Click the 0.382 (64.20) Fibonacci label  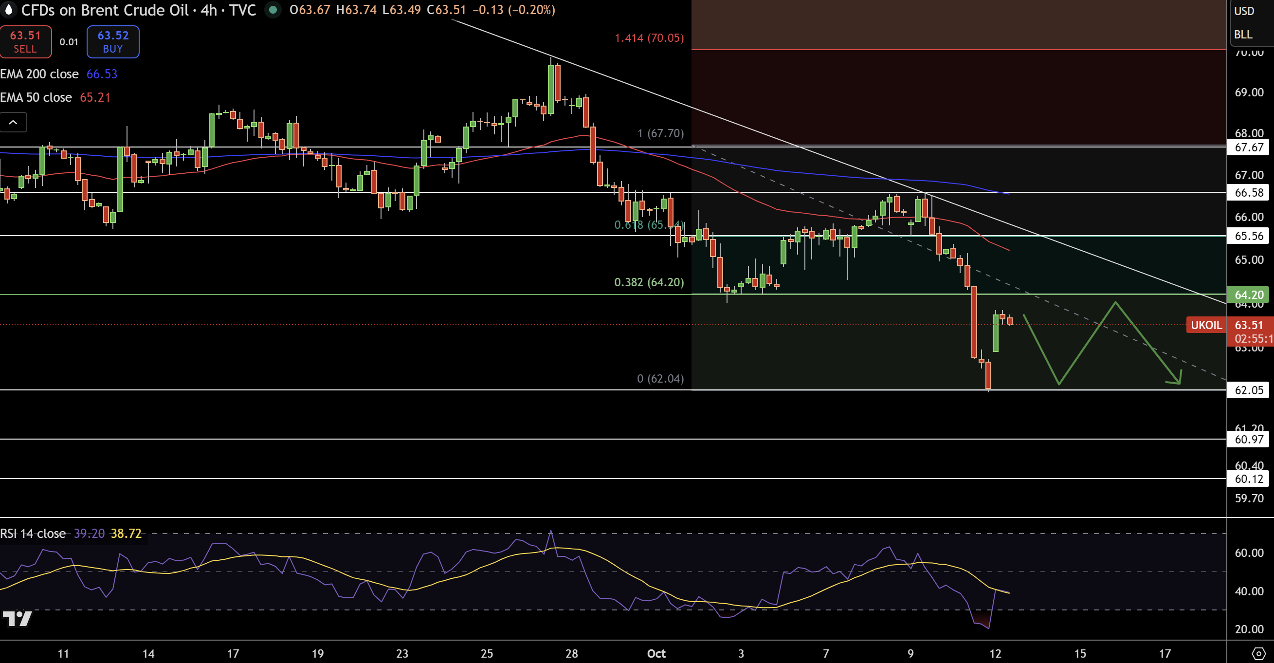point(649,282)
